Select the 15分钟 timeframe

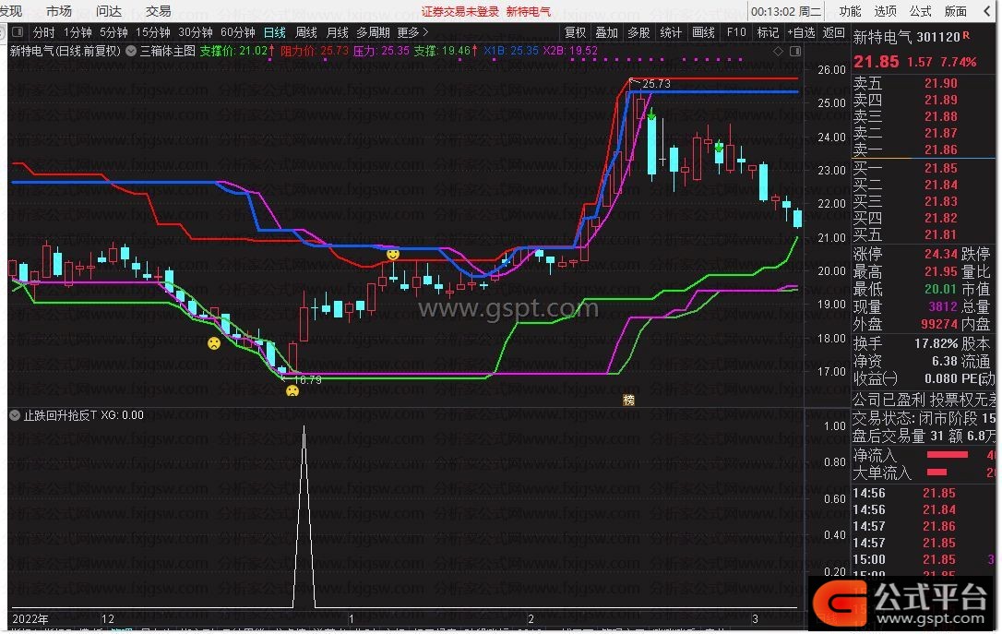point(153,32)
